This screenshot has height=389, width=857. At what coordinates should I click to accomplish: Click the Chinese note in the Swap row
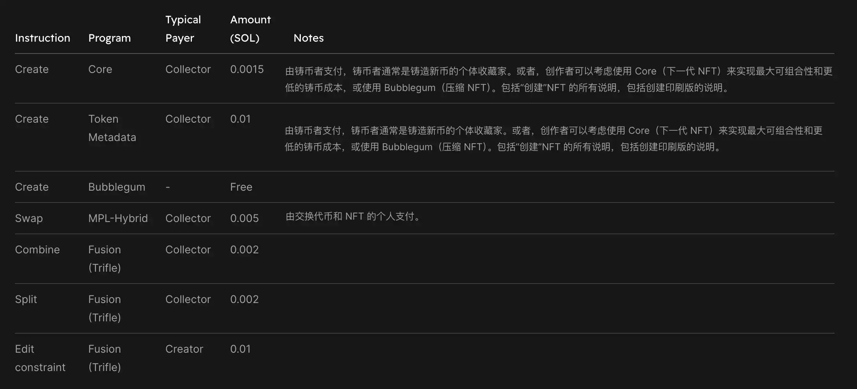pyautogui.click(x=353, y=217)
